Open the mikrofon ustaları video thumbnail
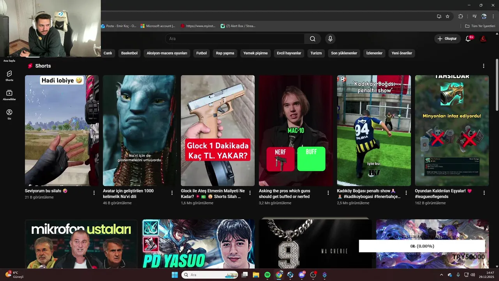 (81, 244)
